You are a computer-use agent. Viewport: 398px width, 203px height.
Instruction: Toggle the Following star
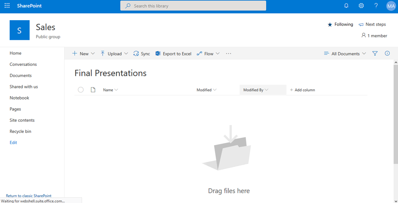point(340,24)
